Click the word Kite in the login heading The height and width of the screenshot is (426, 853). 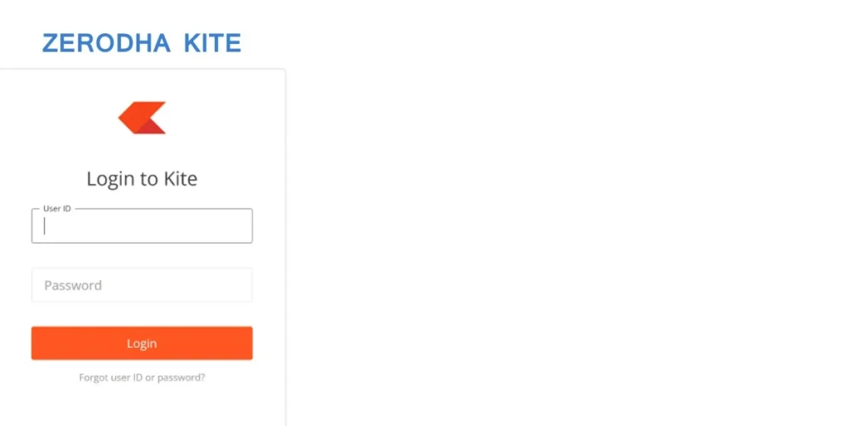coord(181,178)
